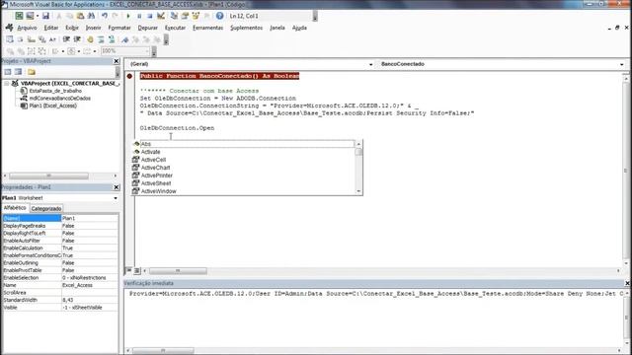The width and height of the screenshot is (632, 355).
Task: Open the Plan1 Worksheet object dropdown in Properties
Action: coord(116,198)
